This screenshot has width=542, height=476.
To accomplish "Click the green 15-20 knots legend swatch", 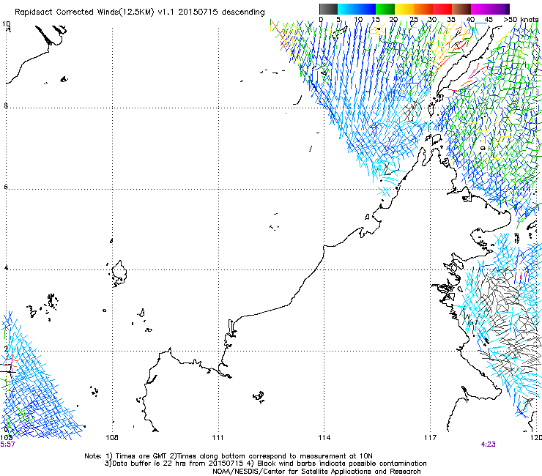I will [x=385, y=9].
